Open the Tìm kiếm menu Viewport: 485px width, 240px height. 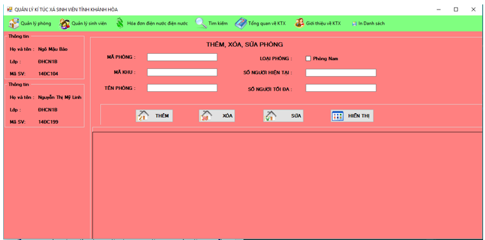tap(211, 23)
